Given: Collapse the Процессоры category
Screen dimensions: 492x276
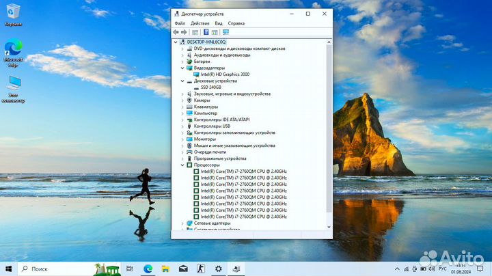Looking at the screenshot, I should (182, 165).
